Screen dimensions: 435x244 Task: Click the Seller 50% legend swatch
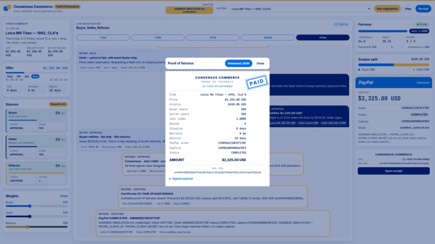click(x=414, y=69)
